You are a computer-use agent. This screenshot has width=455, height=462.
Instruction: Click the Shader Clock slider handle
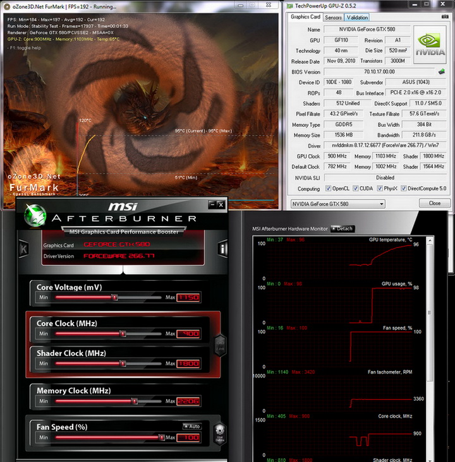[x=123, y=364]
